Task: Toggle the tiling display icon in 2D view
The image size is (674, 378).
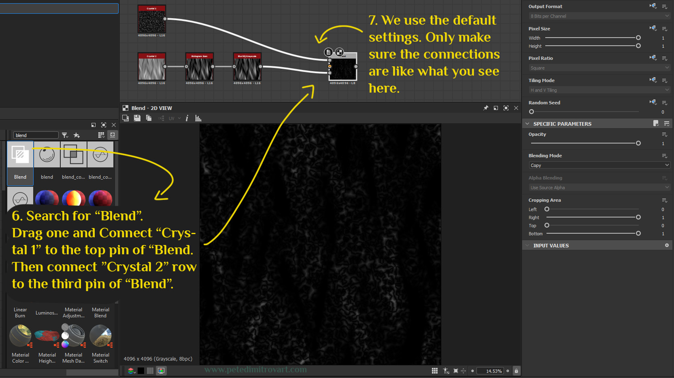Action: point(150,371)
